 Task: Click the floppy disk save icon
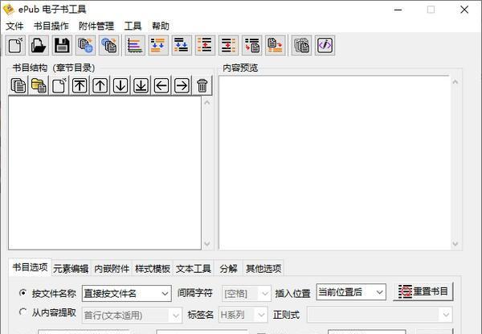point(62,45)
